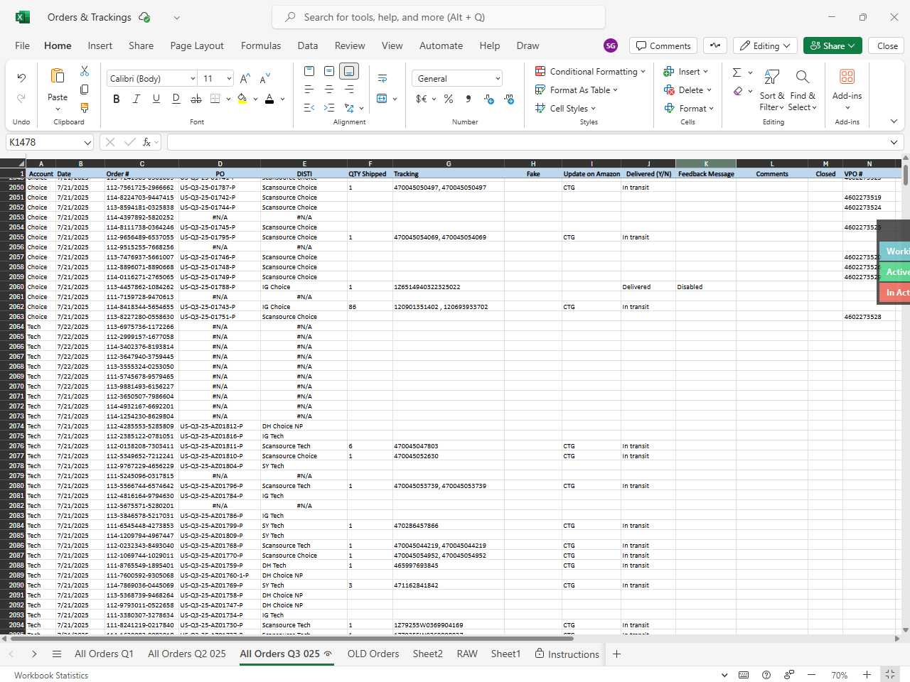Open the Calibri (Body) font name dropdown
Viewport: 910px width, 682px height.
tap(193, 79)
